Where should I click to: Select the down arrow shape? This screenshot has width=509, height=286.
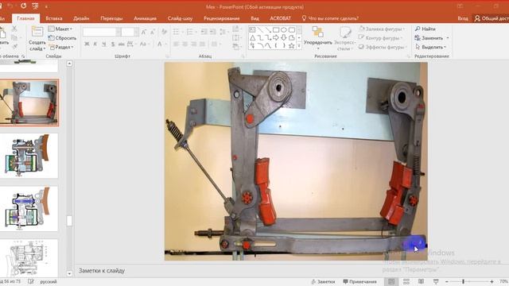pos(284,38)
